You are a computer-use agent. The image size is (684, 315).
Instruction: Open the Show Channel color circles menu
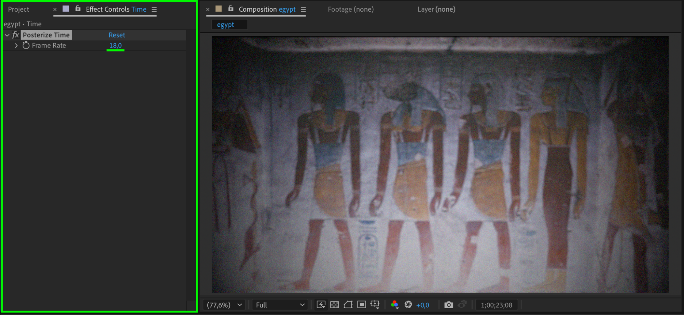point(395,305)
